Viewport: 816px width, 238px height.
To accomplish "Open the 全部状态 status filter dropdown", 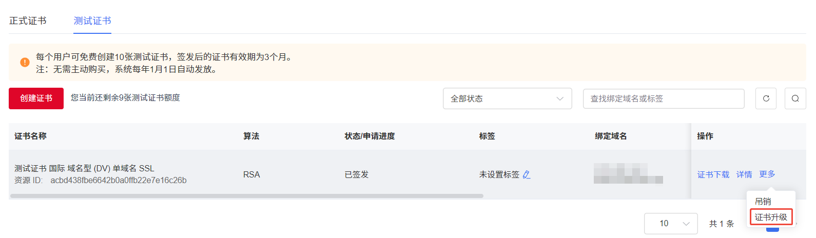I will [x=507, y=98].
